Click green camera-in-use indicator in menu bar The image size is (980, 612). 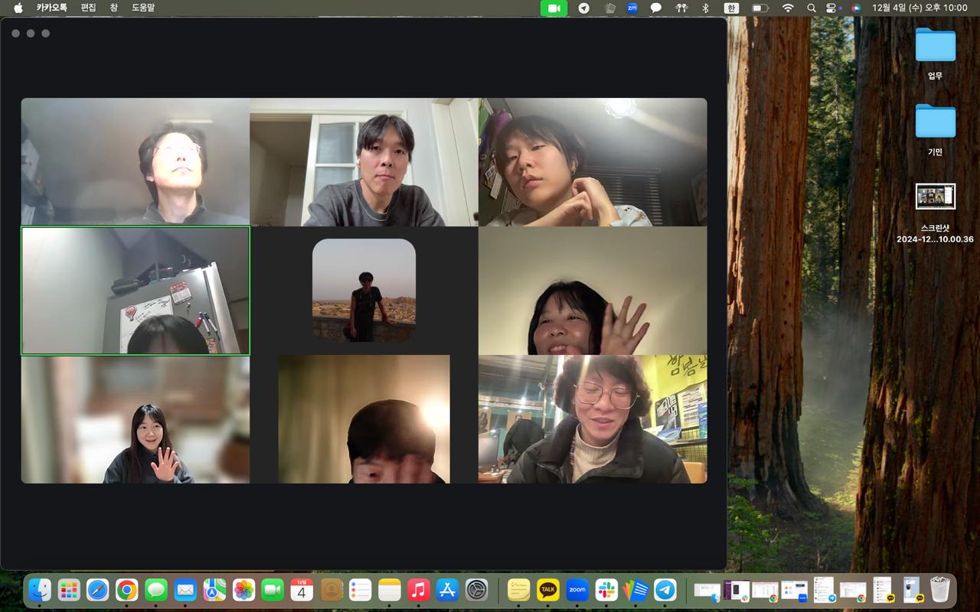click(x=554, y=8)
